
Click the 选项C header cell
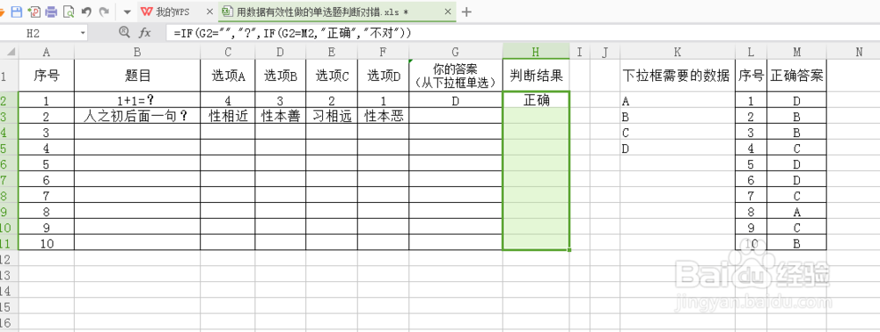(x=332, y=76)
